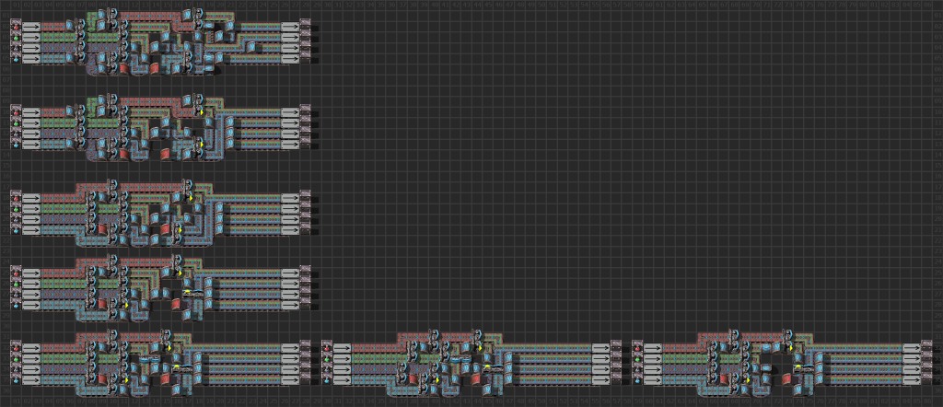
Task: Select left red underground belt in top balancer
Action: pyautogui.click(x=123, y=69)
